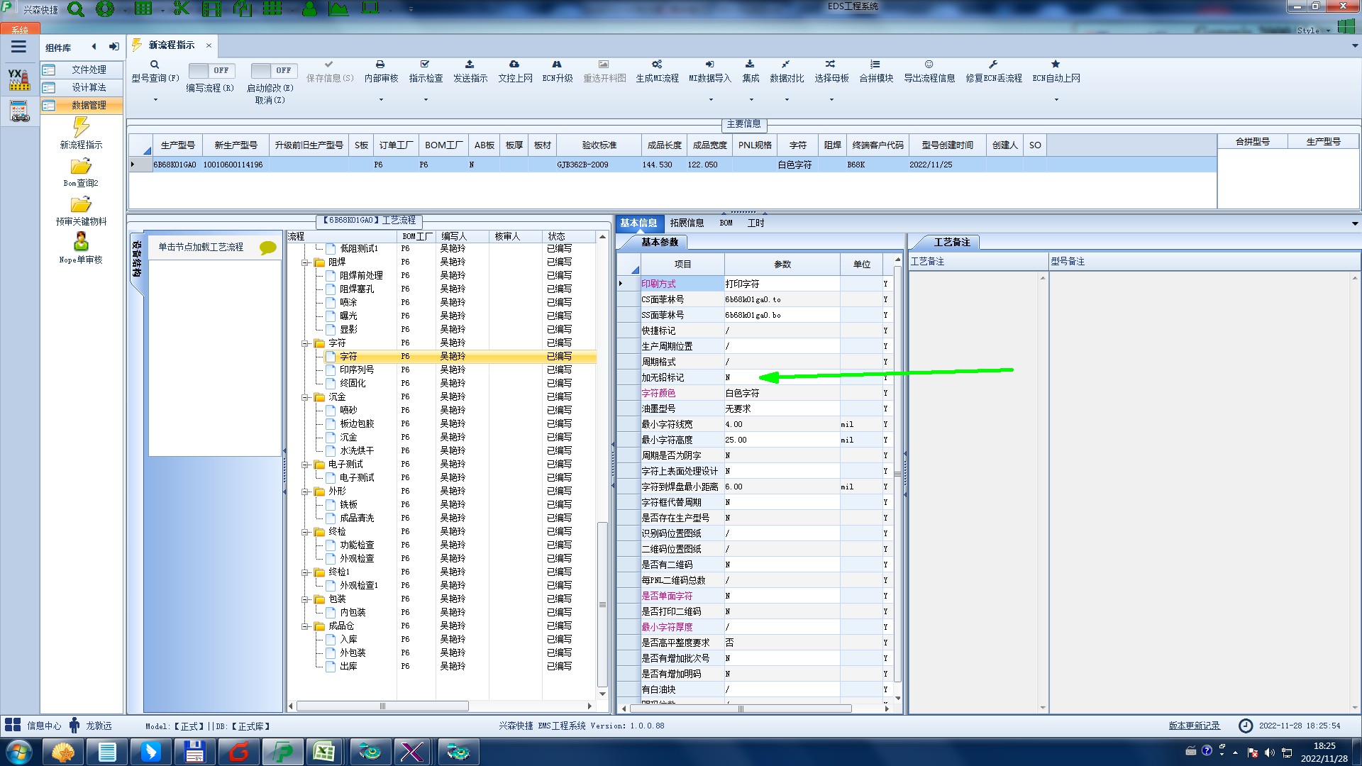Screen dimensions: 1362x766
Task: Click the 文控上网 cloud upload icon
Action: coord(514,65)
